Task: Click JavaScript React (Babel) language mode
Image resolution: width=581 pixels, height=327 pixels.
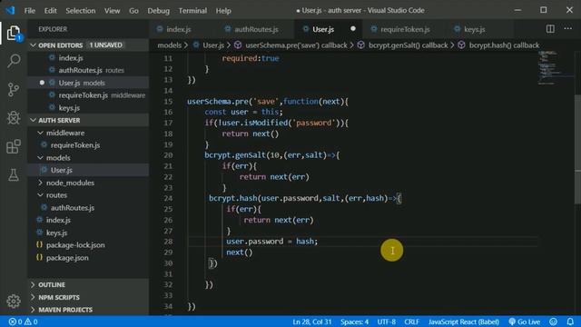Action: pyautogui.click(x=464, y=322)
